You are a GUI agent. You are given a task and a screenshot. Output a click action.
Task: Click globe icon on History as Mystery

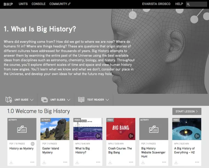pos(33,144)
